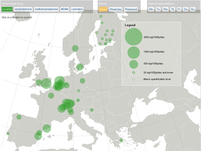Choose Sunday daily pattern
Viewport: 201px width, 151px height.
coord(192,9)
